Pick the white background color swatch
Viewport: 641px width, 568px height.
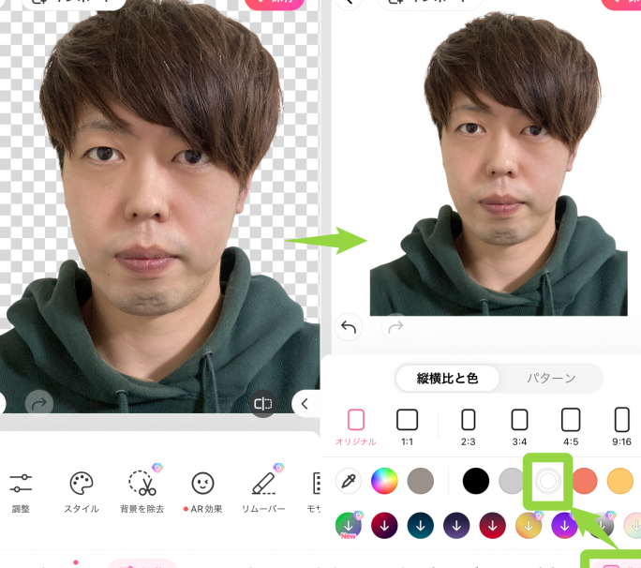[548, 481]
